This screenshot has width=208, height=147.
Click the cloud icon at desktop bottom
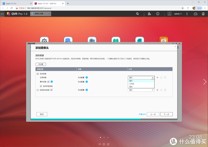(100, 144)
